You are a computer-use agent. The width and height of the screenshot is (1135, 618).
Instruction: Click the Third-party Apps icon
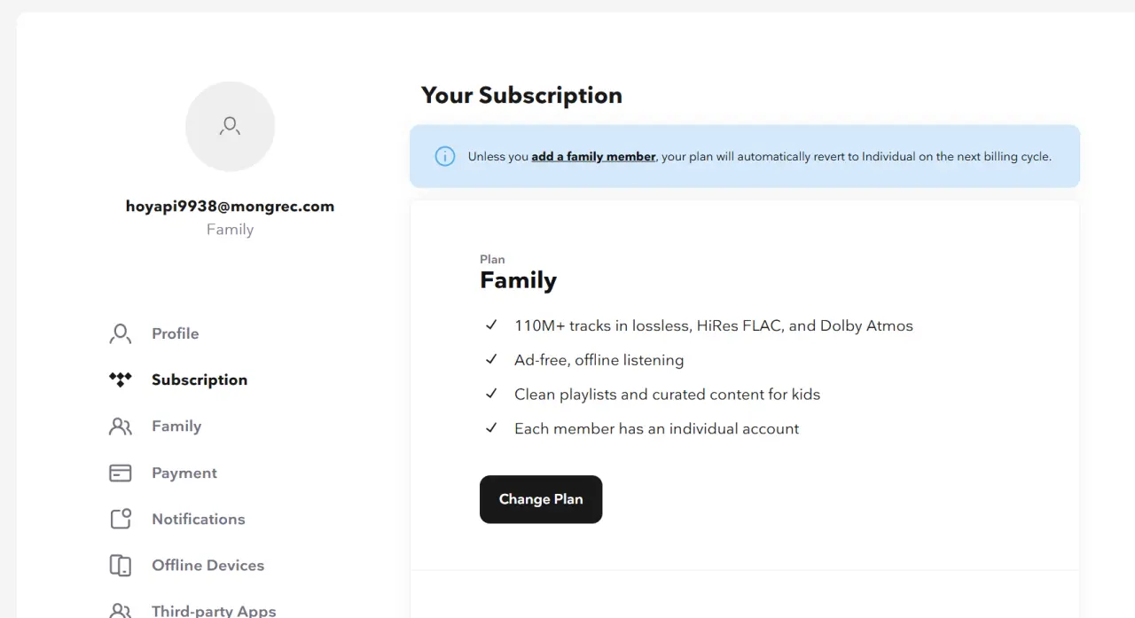120,610
